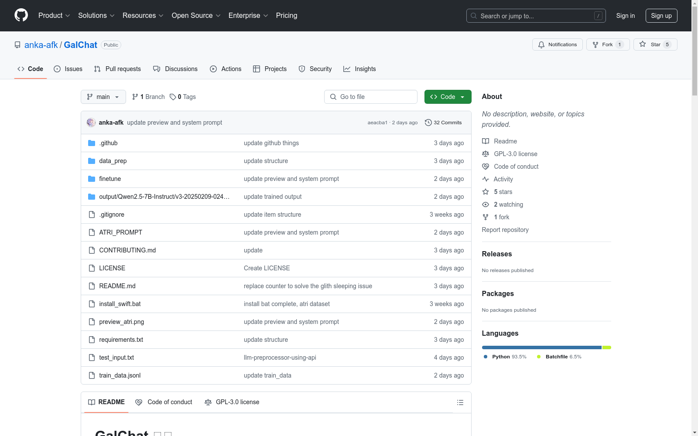Open the Actions tab
The width and height of the screenshot is (698, 436).
click(226, 69)
